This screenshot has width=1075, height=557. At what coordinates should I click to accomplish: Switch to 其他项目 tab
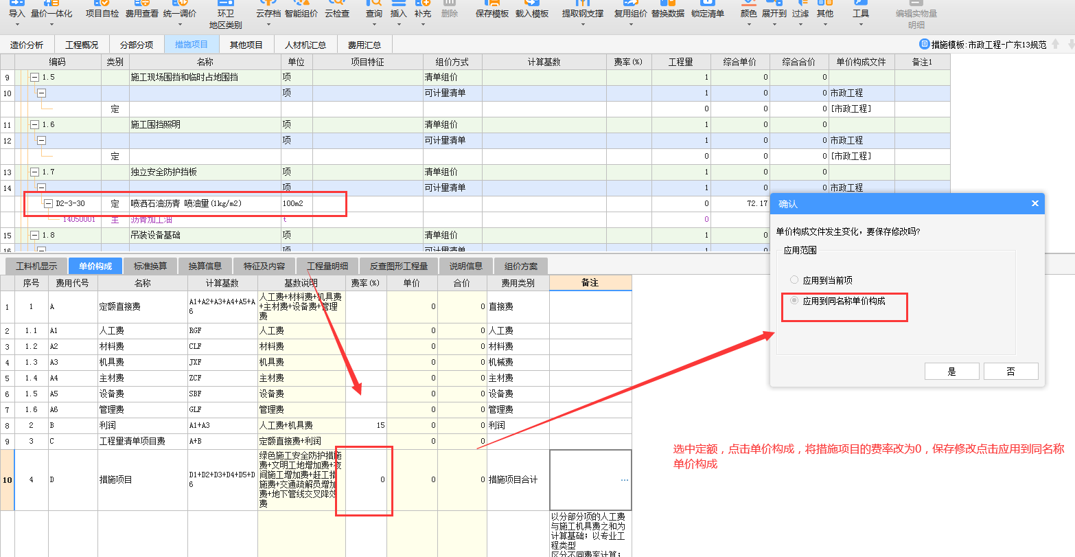click(x=246, y=45)
